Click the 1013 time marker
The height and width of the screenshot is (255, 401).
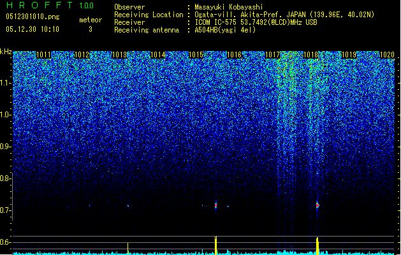[x=120, y=55]
